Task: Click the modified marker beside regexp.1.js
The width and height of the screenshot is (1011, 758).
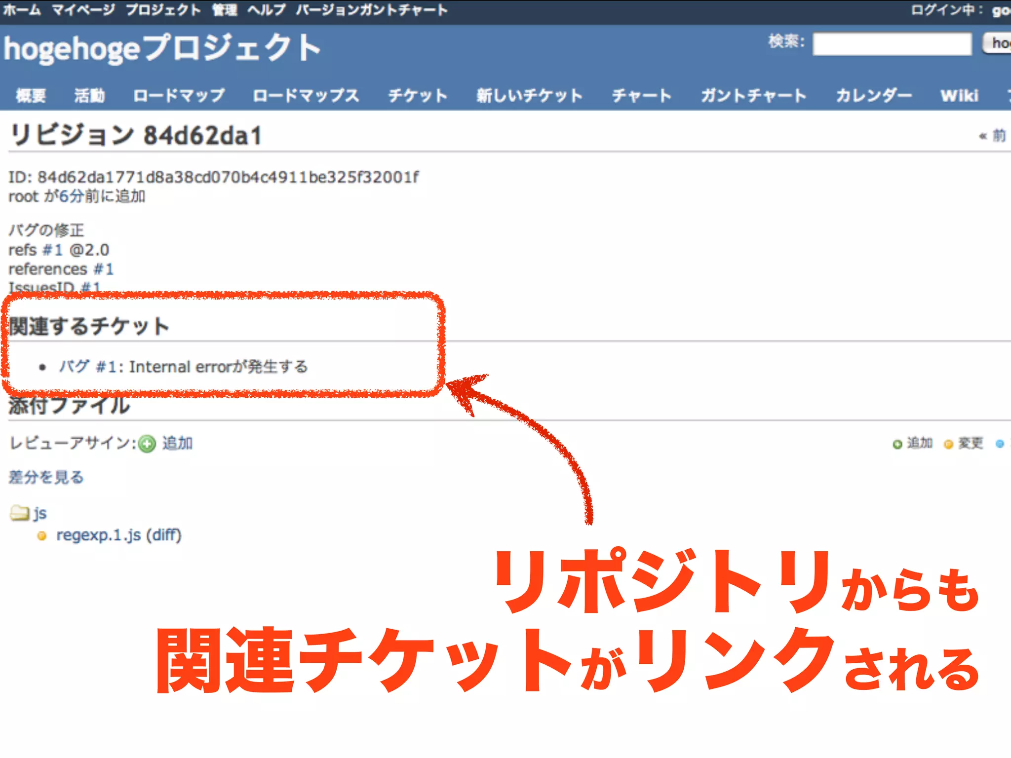Action: point(42,536)
